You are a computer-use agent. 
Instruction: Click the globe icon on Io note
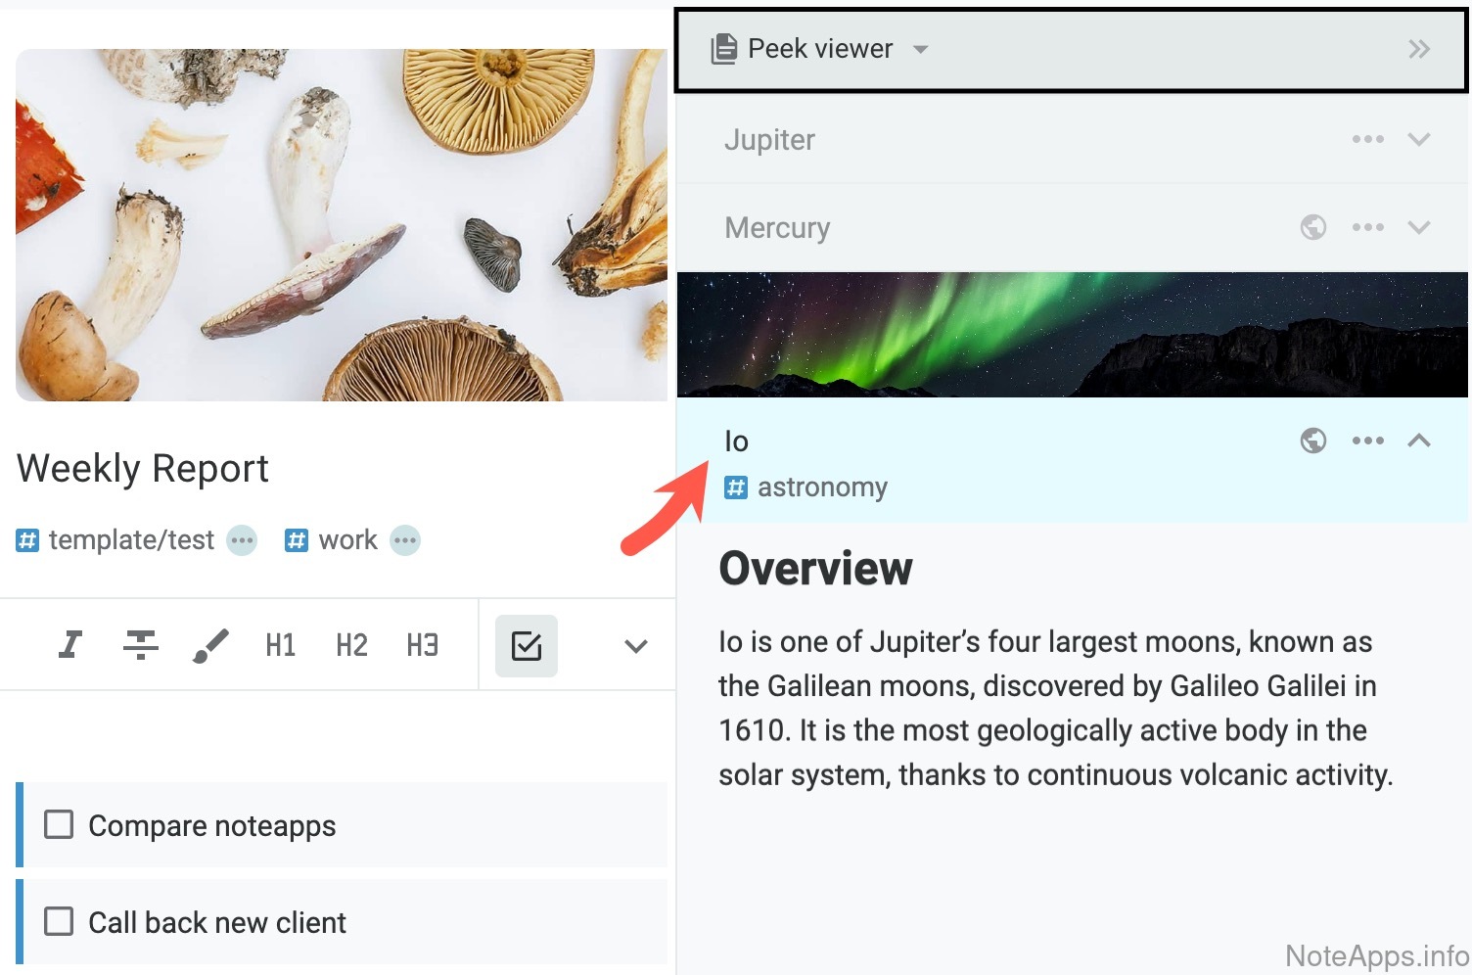tap(1313, 441)
